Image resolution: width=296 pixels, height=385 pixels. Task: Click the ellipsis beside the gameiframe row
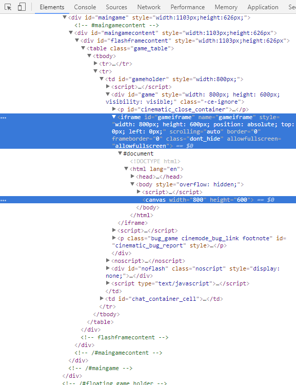tap(3, 118)
